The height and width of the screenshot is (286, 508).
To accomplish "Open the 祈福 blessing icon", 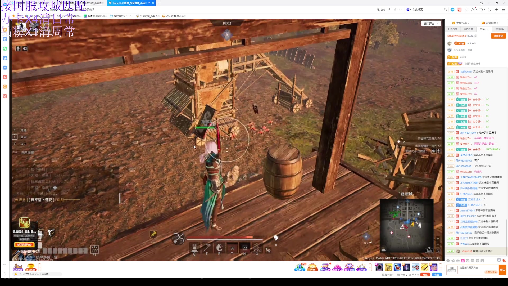I will (x=312, y=267).
